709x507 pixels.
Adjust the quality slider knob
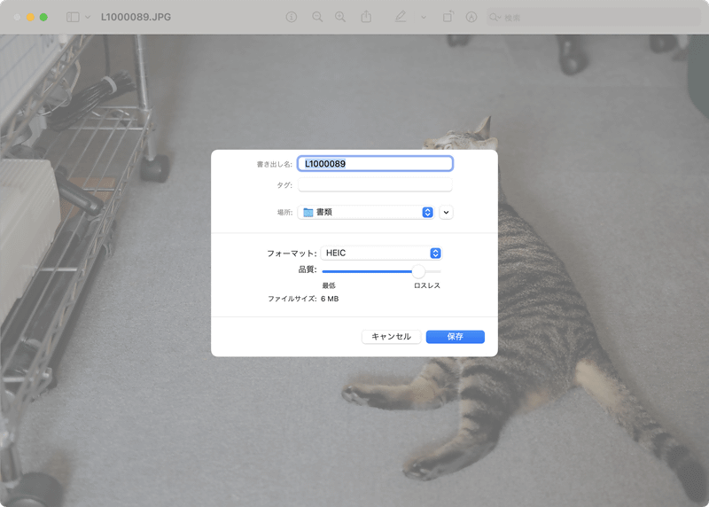(418, 271)
